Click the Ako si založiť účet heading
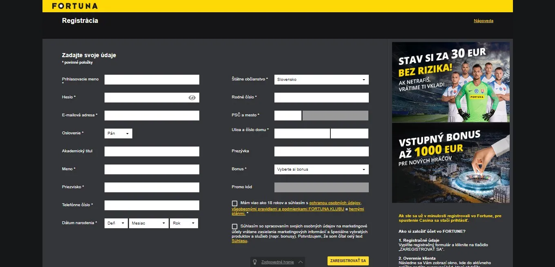This screenshot has width=555, height=267. (432, 231)
